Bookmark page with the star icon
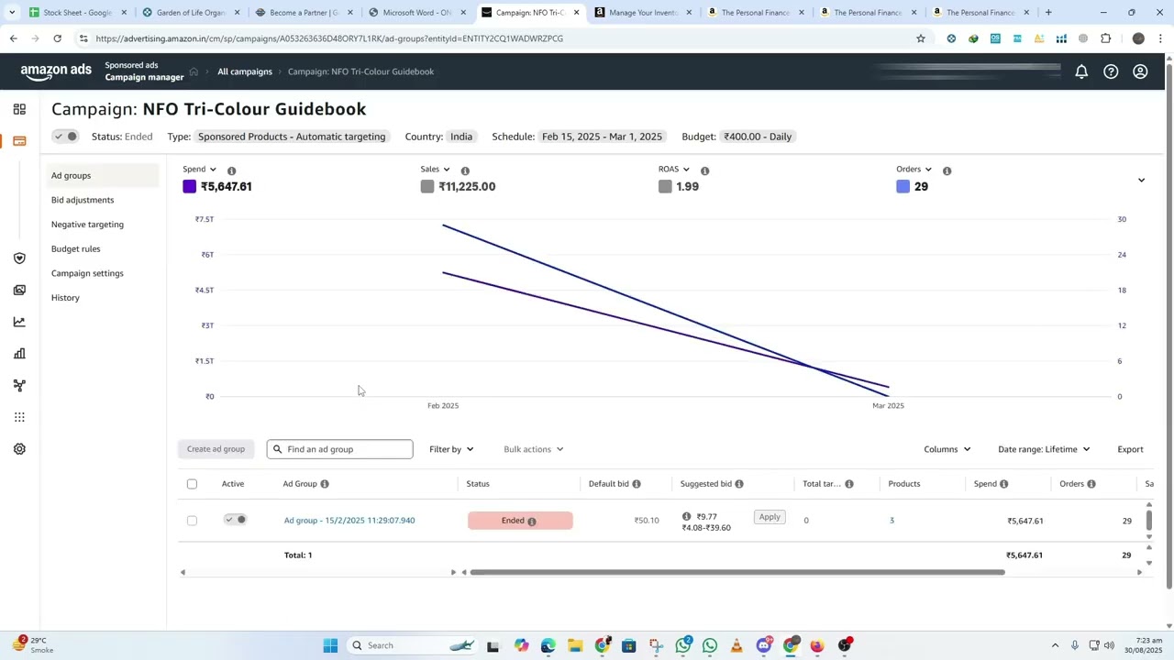 point(920,38)
